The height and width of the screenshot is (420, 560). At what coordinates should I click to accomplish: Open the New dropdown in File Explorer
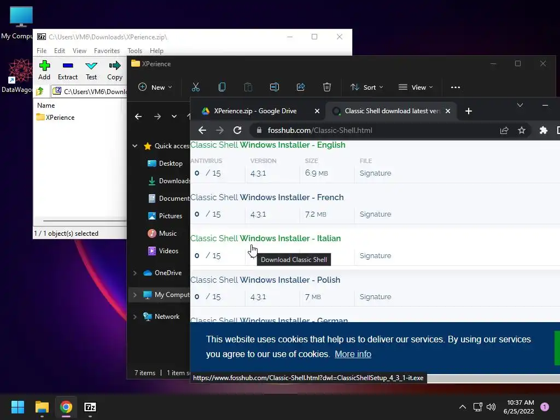[x=155, y=87]
